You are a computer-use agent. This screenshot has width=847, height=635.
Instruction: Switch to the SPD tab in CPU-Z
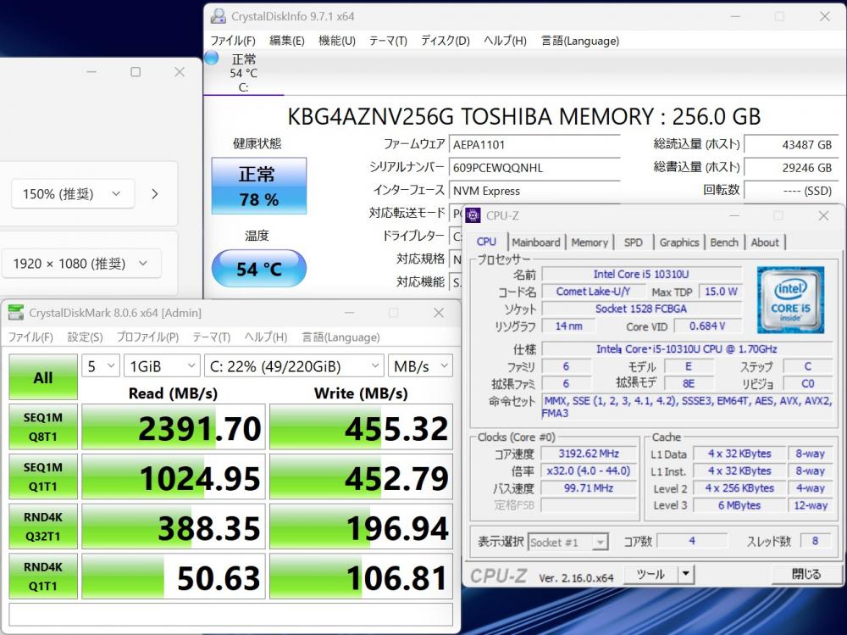[633, 242]
